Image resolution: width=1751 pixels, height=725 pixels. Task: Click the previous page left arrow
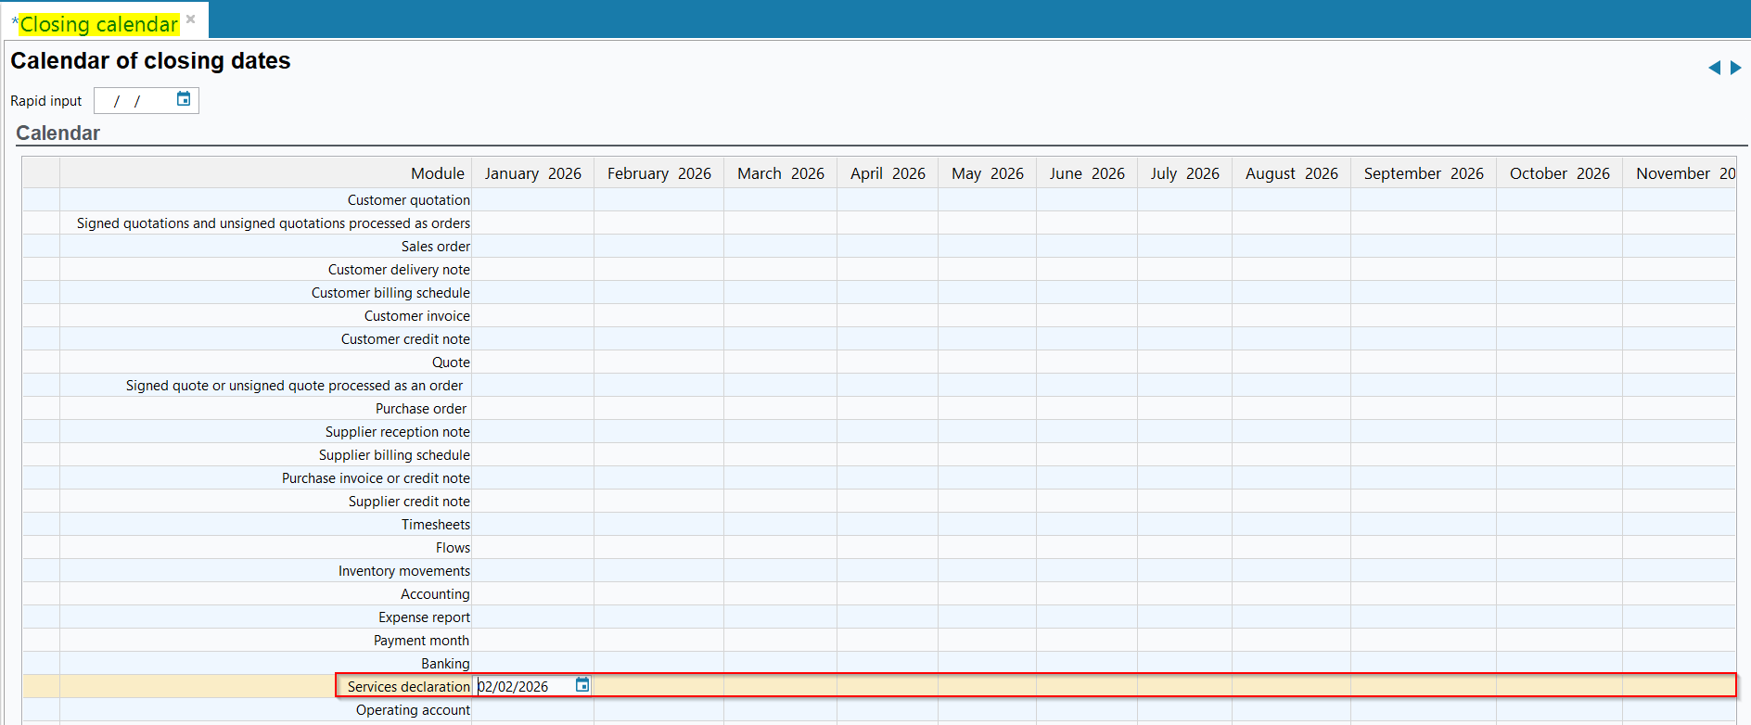point(1714,68)
